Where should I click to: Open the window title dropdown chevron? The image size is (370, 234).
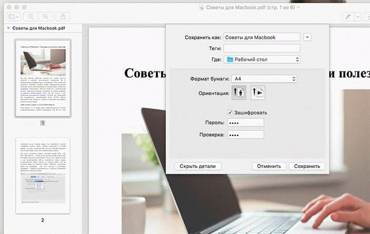(298, 7)
